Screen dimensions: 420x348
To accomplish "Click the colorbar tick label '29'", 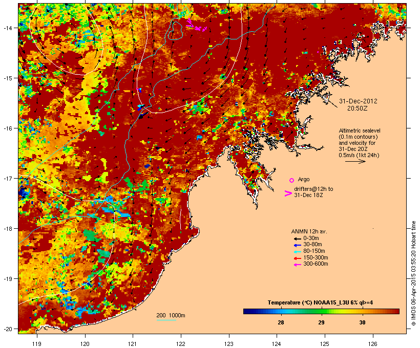I will 322,322.
